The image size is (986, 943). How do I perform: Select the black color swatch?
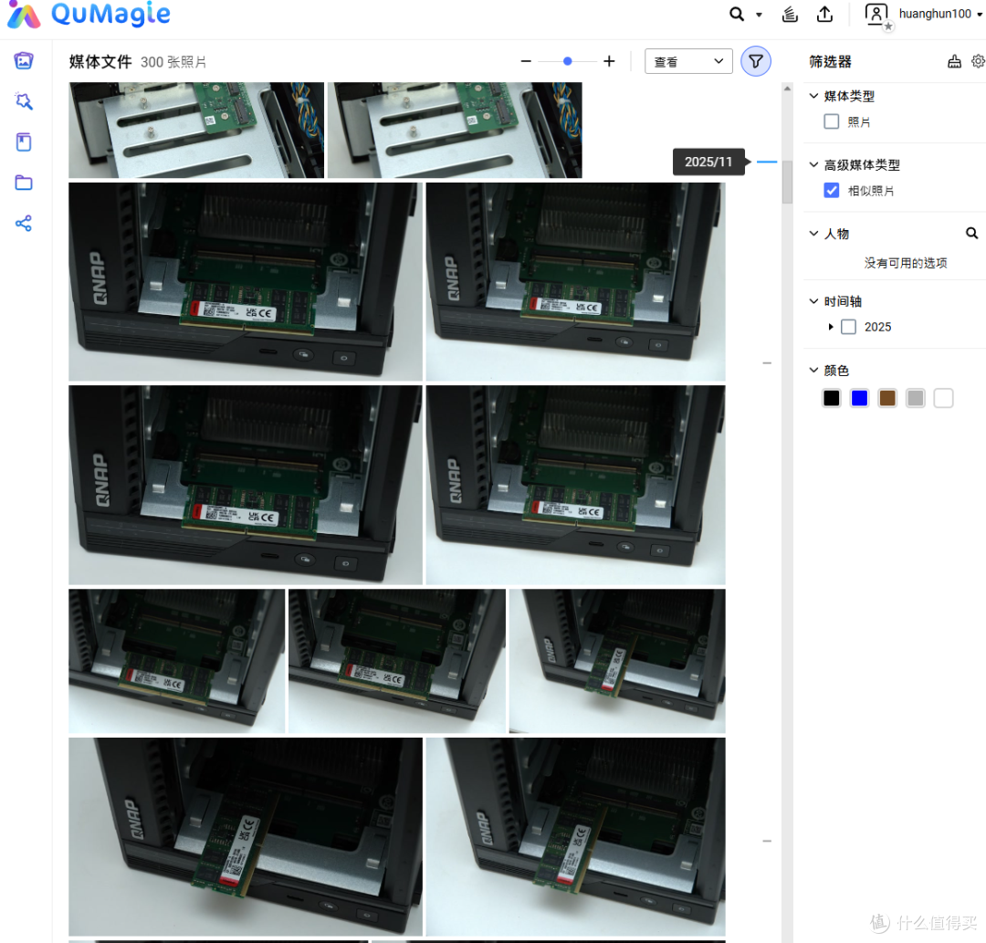[x=832, y=398]
